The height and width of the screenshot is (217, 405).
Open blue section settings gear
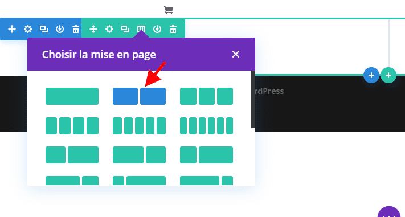coord(28,29)
